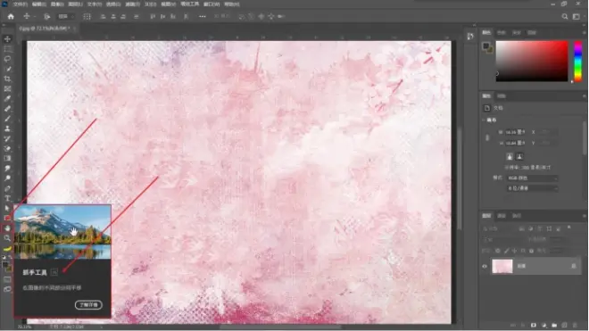The height and width of the screenshot is (331, 589).
Task: Open the Color panel flyout menu
Action: 585,33
